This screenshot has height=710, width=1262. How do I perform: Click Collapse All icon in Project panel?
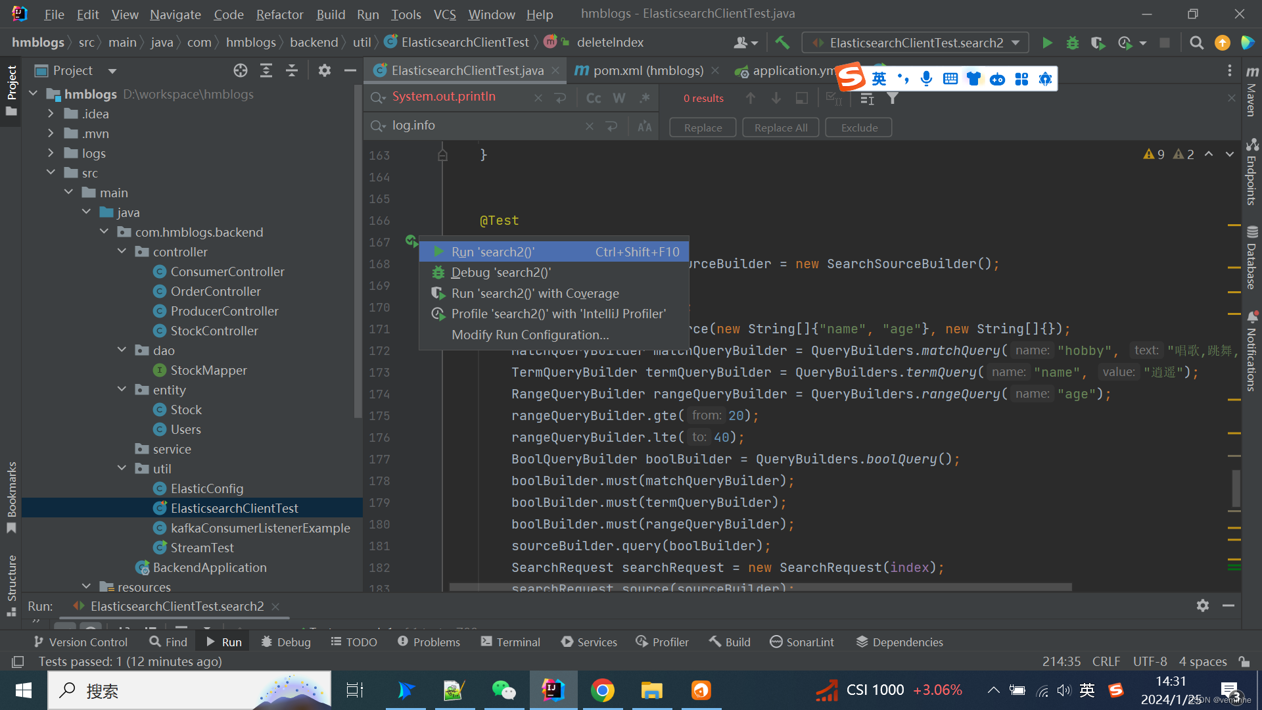292,70
